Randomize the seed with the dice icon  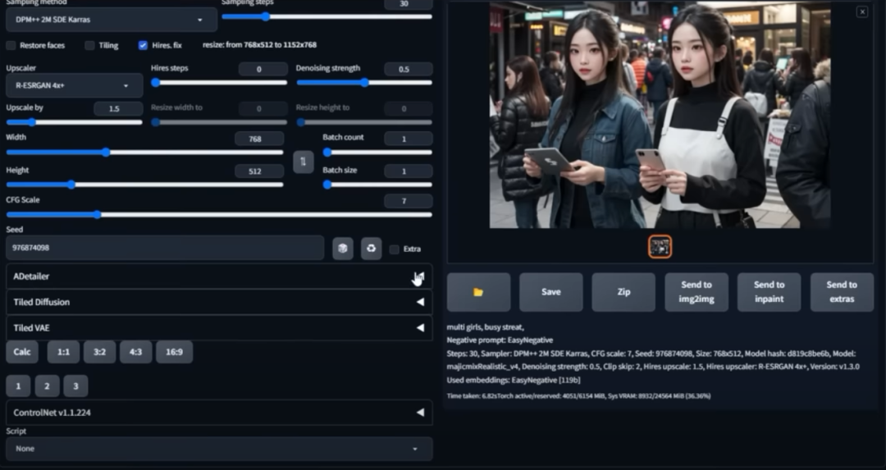click(x=342, y=249)
